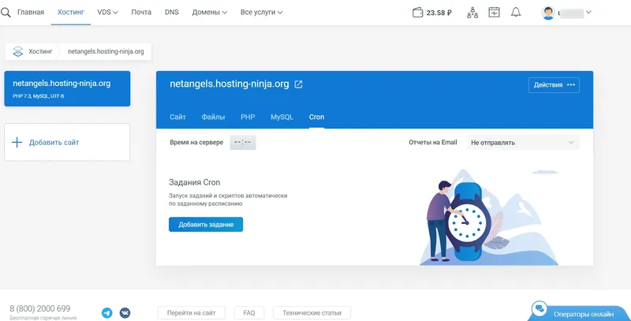Click the chat bubble operators icon
This screenshot has width=631, height=321.
[x=540, y=309]
